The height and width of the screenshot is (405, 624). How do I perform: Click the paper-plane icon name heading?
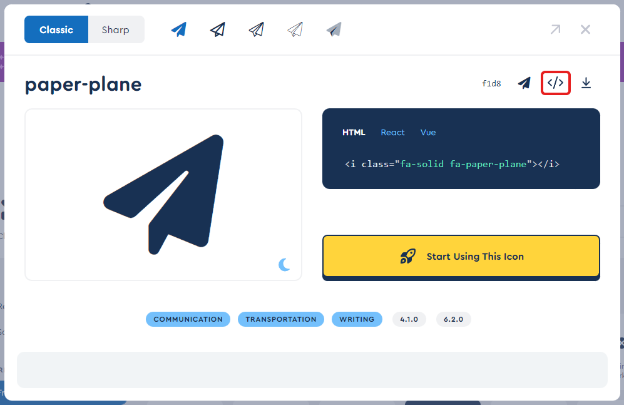click(x=83, y=85)
